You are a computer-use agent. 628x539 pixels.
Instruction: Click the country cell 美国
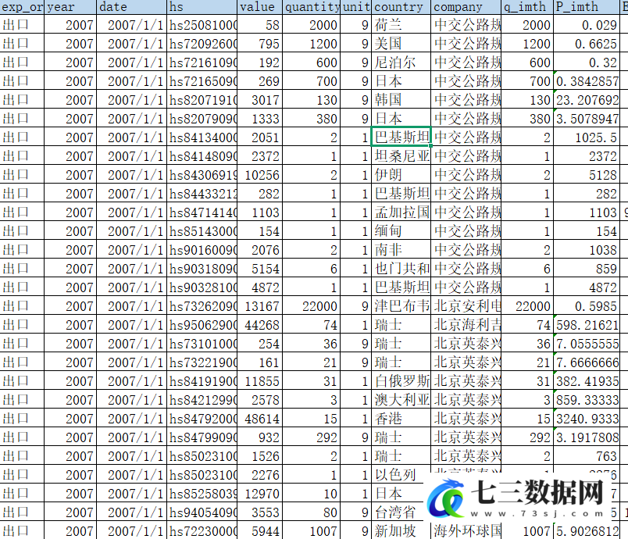401,44
